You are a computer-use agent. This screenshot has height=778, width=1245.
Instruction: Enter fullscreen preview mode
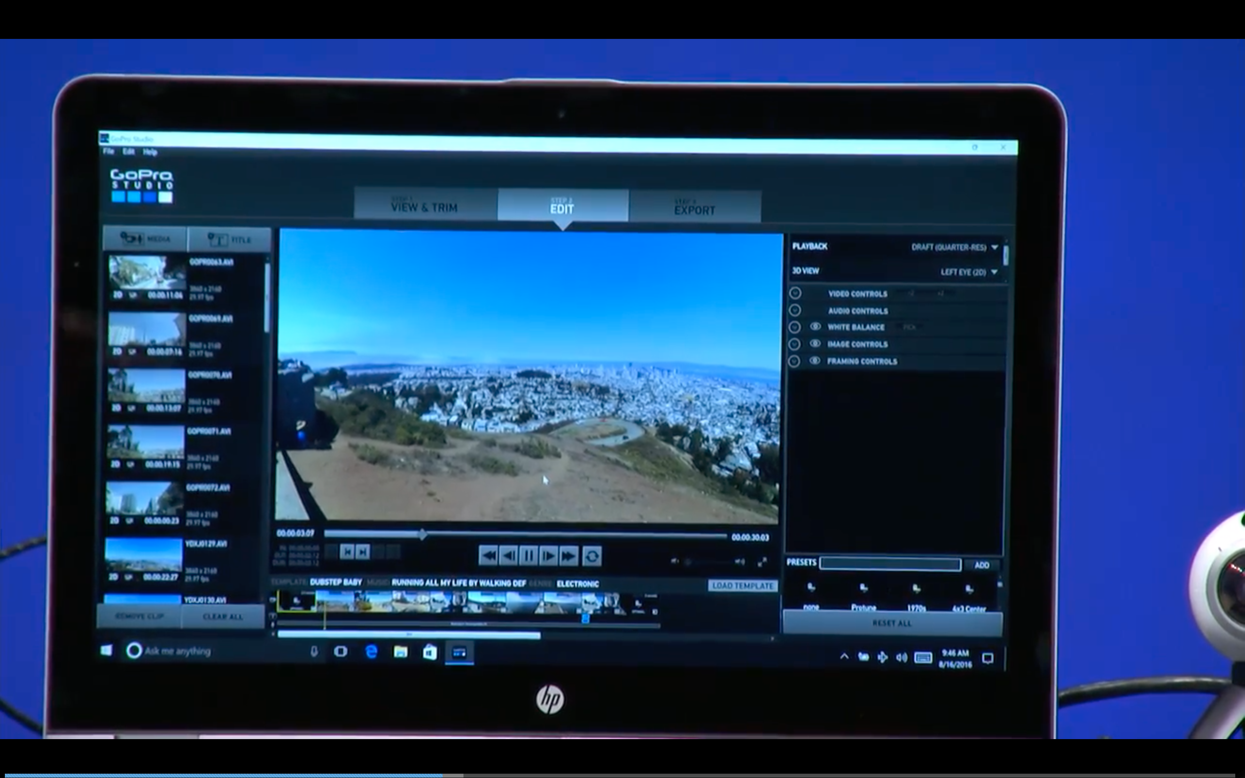coord(762,562)
